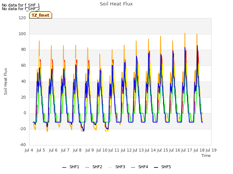Toggle the SHF4 series in the legend
The image size is (233, 174).
pyautogui.click(x=140, y=167)
